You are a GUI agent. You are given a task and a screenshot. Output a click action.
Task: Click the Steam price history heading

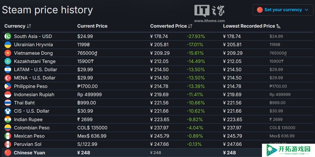[47, 10]
